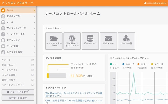Open the external-link icon beside サポート
168x104 pixels.
(33, 60)
